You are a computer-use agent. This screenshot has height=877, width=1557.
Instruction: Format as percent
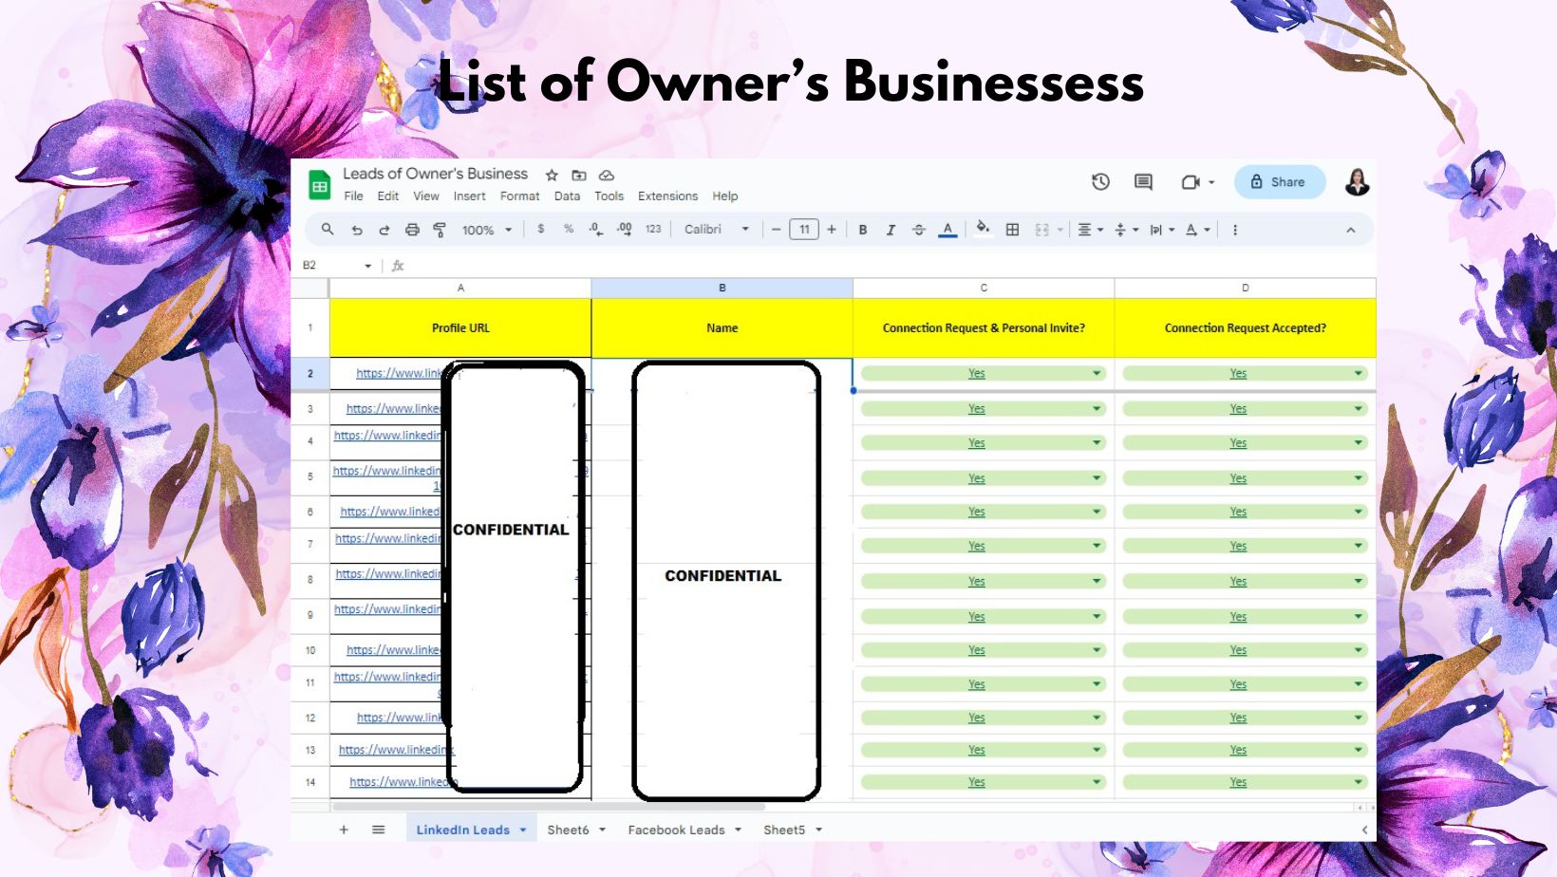pyautogui.click(x=569, y=229)
